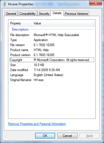Click the 7/14/2009 9:39 AM value

47,70
